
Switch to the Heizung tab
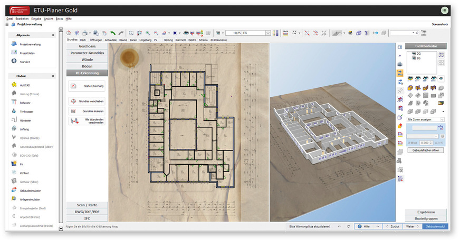168,39
